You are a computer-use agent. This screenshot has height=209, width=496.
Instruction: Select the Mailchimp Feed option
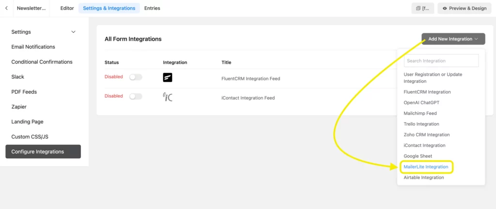tap(420, 113)
